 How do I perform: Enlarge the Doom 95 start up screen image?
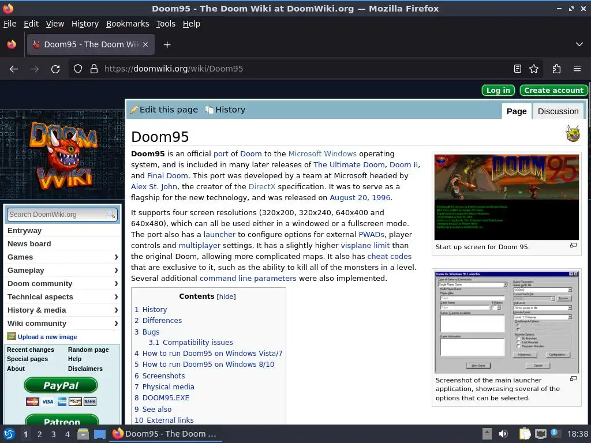(x=573, y=245)
